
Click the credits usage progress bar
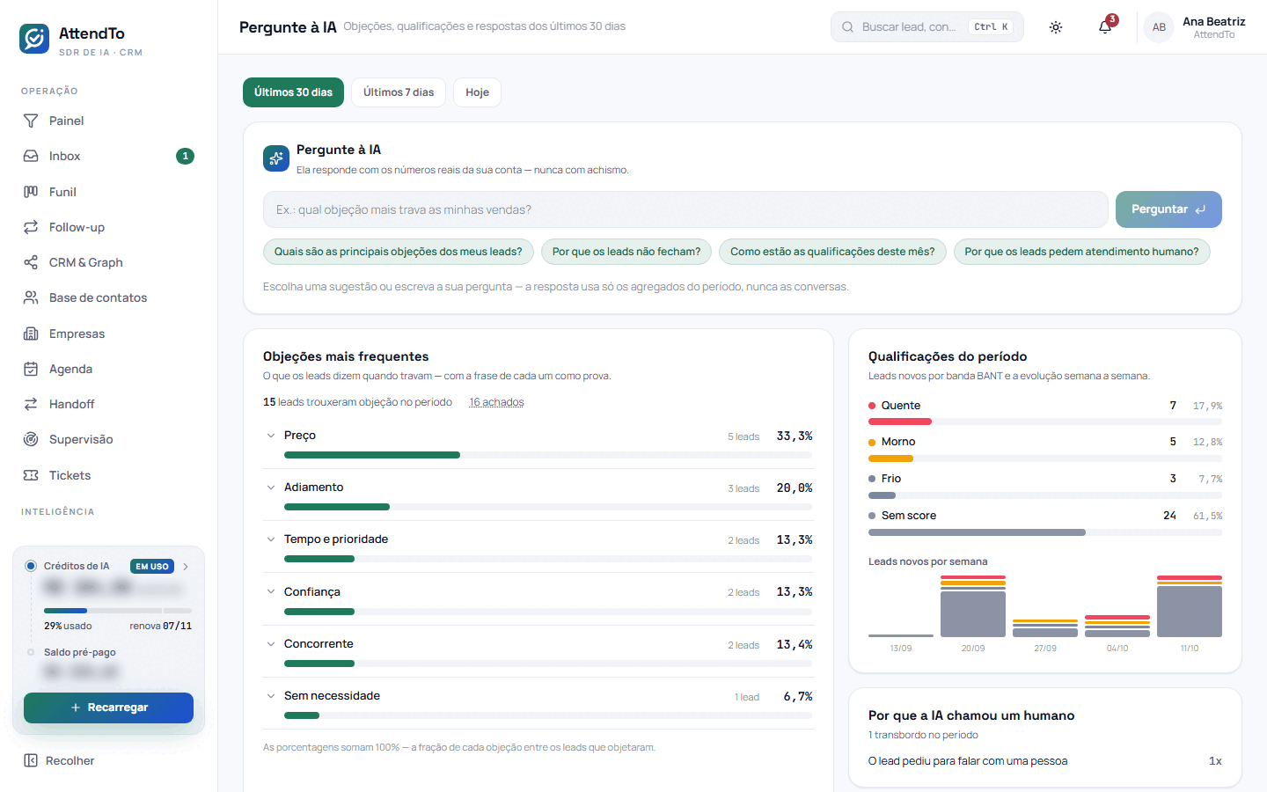118,611
